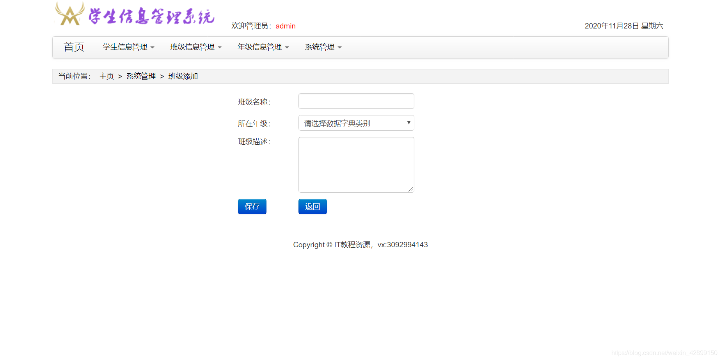
Task: Click the date 2020年11月28日 星期六 text
Action: (x=624, y=26)
